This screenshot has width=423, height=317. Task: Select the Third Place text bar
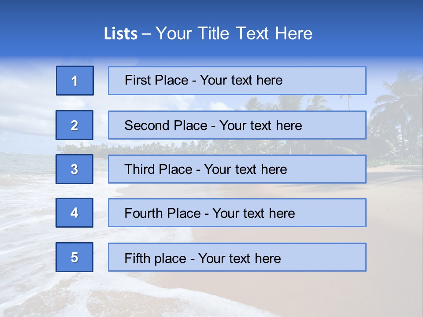(237, 169)
